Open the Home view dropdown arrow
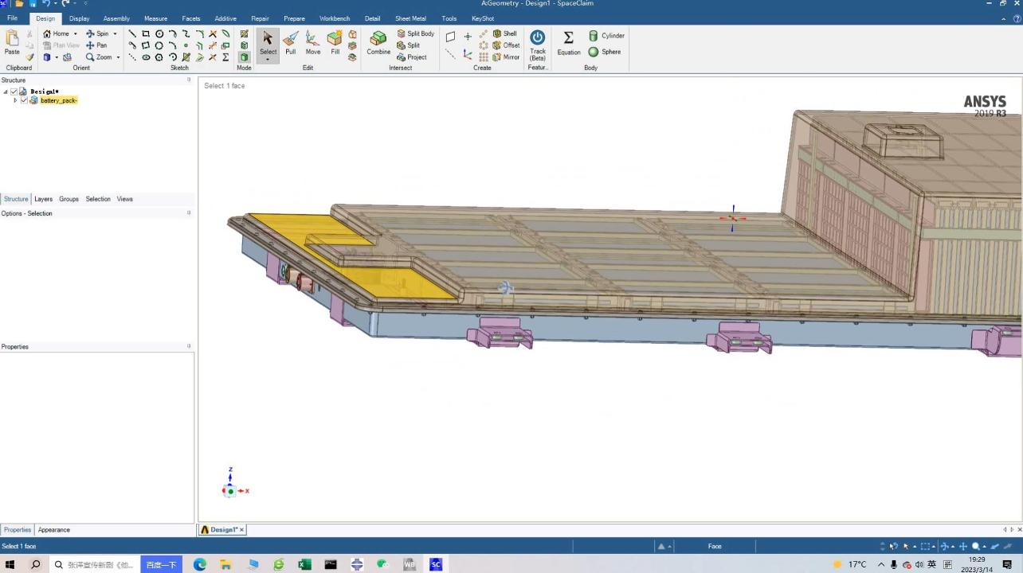This screenshot has height=573, width=1023. (76, 34)
